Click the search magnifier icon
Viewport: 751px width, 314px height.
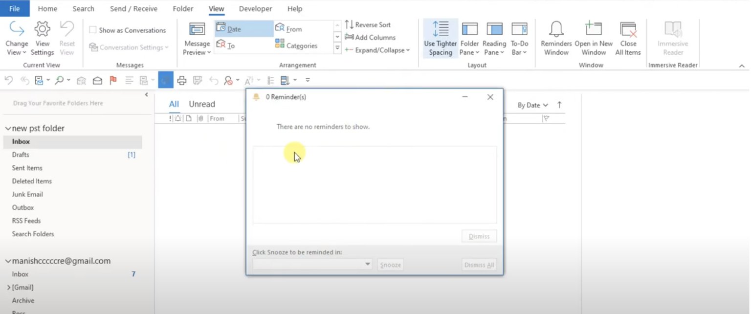point(60,80)
